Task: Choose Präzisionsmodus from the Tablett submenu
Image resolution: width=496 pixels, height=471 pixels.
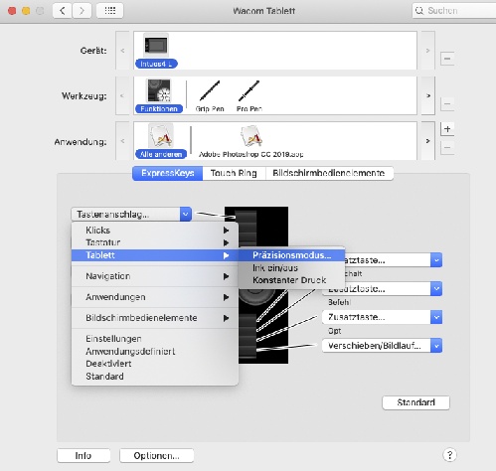Action: pos(291,255)
